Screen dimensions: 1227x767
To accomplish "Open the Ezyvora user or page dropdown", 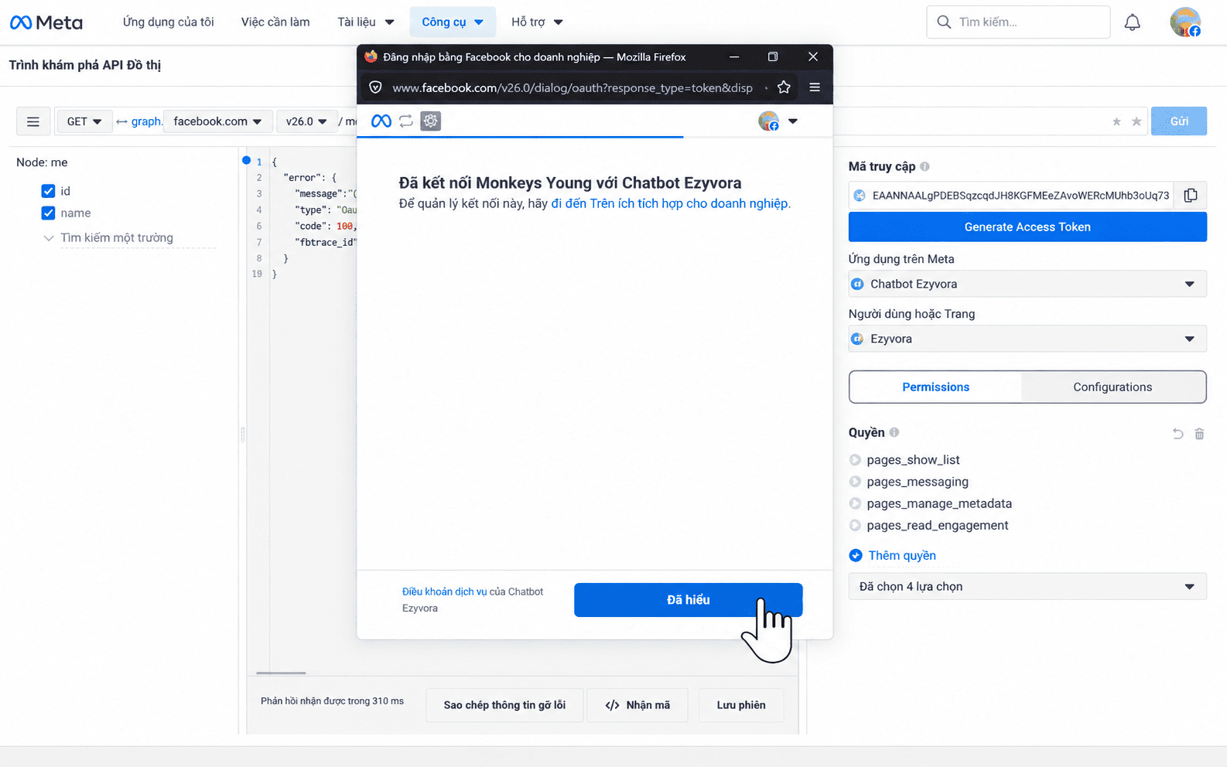I will click(1027, 339).
